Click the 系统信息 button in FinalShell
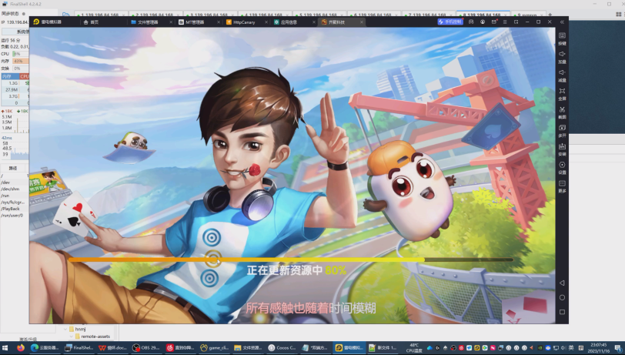 click(16, 31)
